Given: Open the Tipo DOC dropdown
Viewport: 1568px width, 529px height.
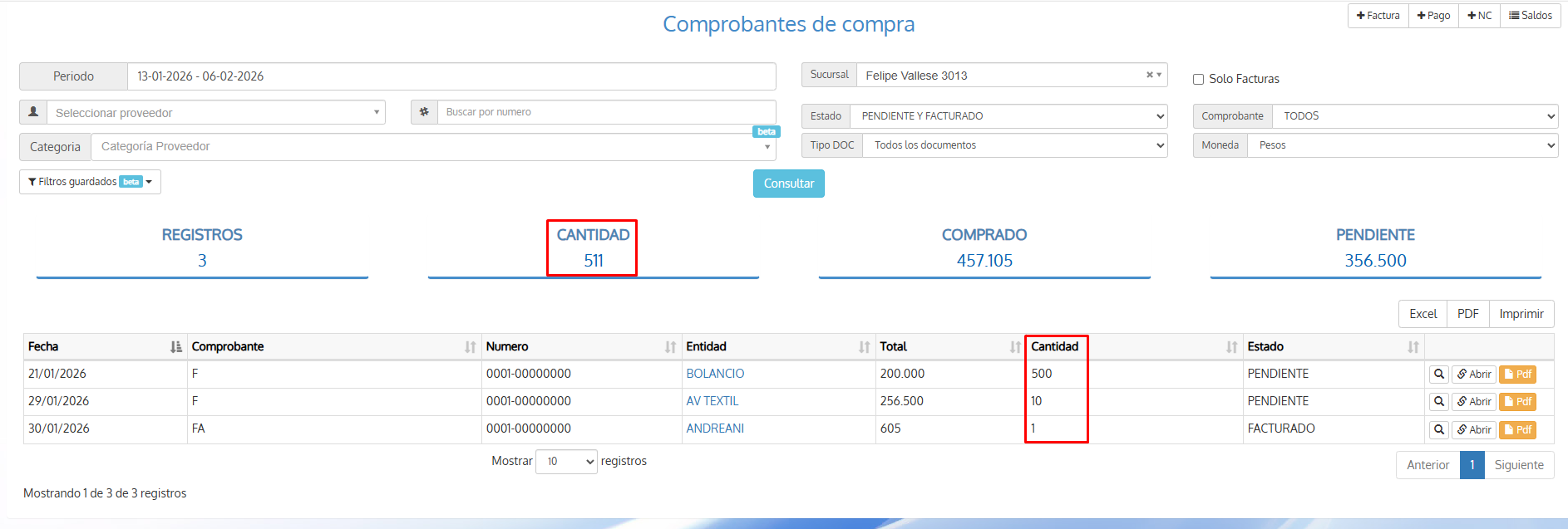Looking at the screenshot, I should click(1015, 145).
